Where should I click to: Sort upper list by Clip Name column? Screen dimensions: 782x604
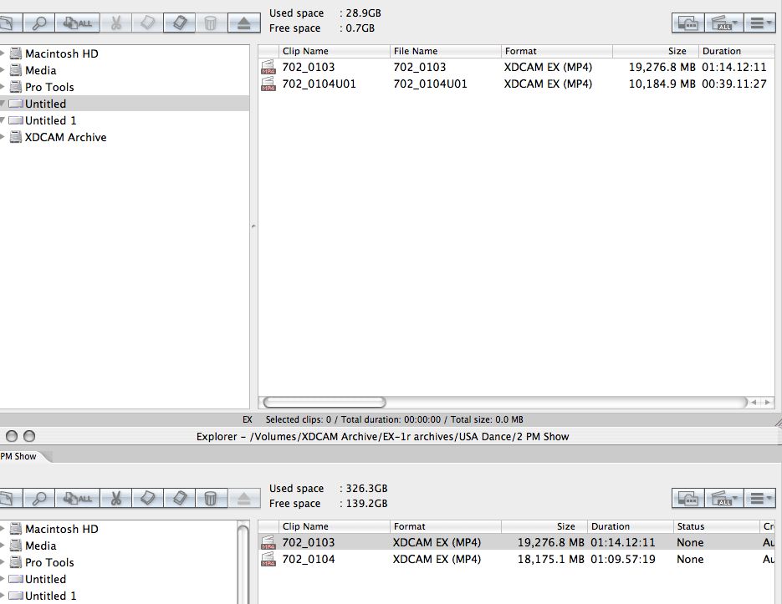[335, 51]
